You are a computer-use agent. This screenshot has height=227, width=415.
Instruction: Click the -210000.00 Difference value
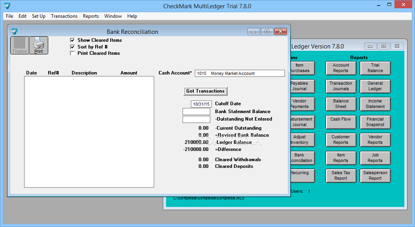coord(196,149)
